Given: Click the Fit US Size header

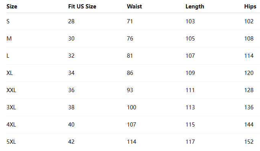Looking at the screenshot, I should [82, 6].
